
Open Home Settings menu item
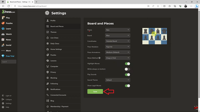pos(63,49)
